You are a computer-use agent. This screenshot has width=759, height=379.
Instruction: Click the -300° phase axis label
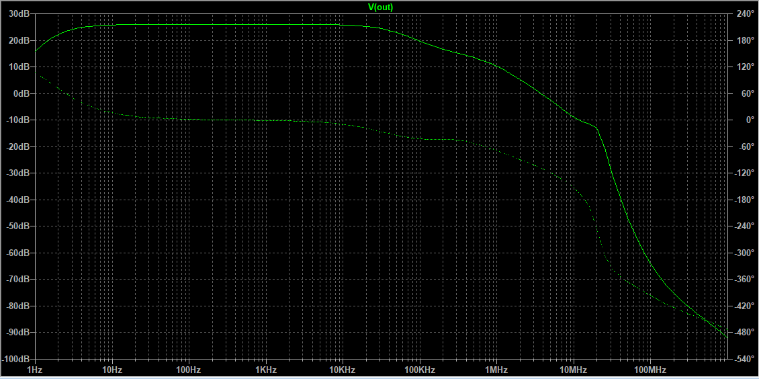tap(743, 253)
